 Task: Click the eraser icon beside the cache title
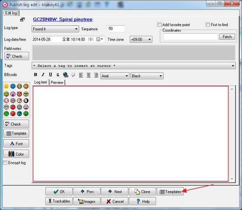tap(23, 20)
